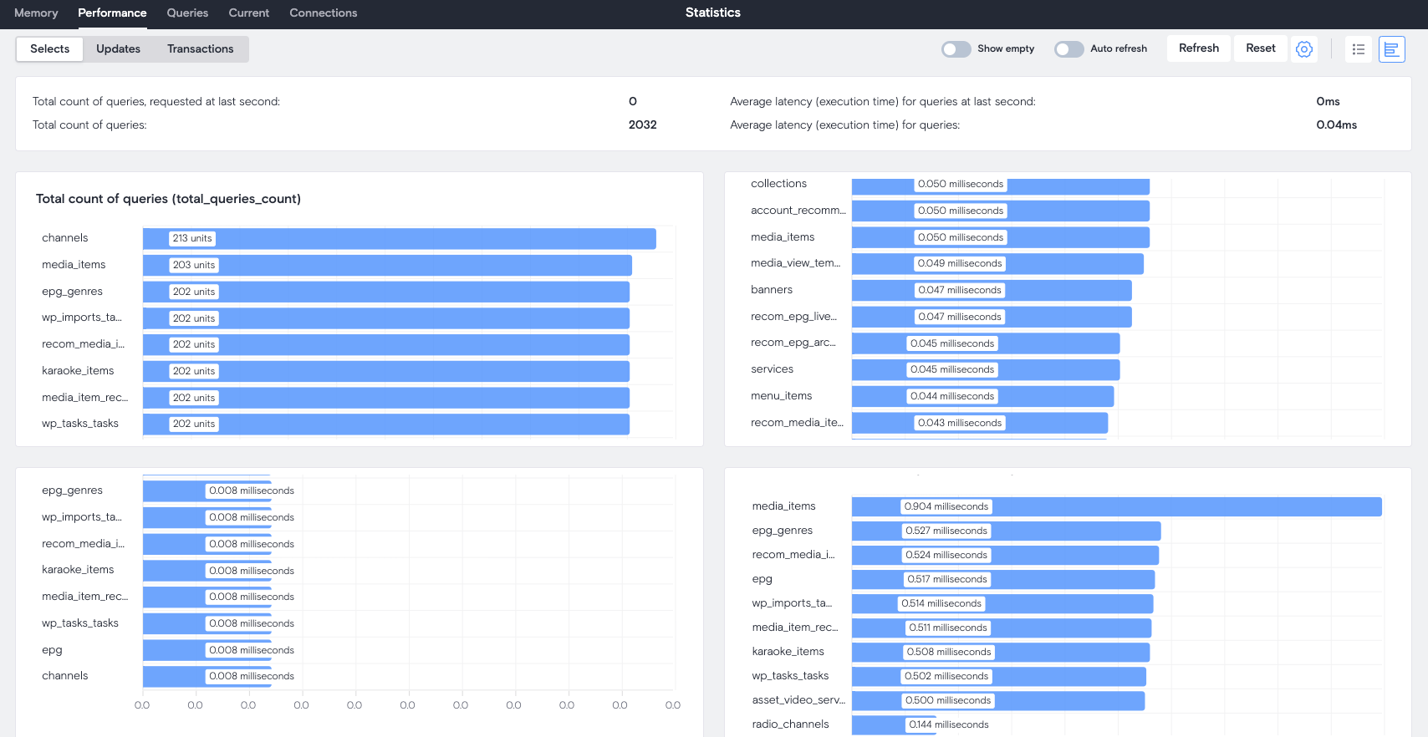The image size is (1428, 737).
Task: Switch to the Queries tab
Action: pyautogui.click(x=187, y=13)
